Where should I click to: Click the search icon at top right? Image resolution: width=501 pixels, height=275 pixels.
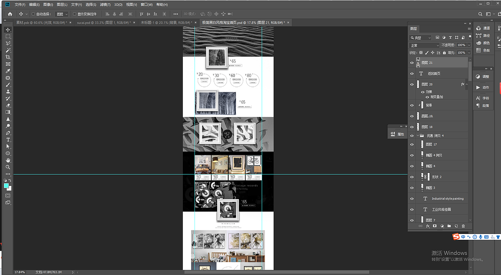[481, 14]
